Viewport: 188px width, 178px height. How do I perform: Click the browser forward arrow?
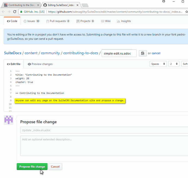pos(9,12)
